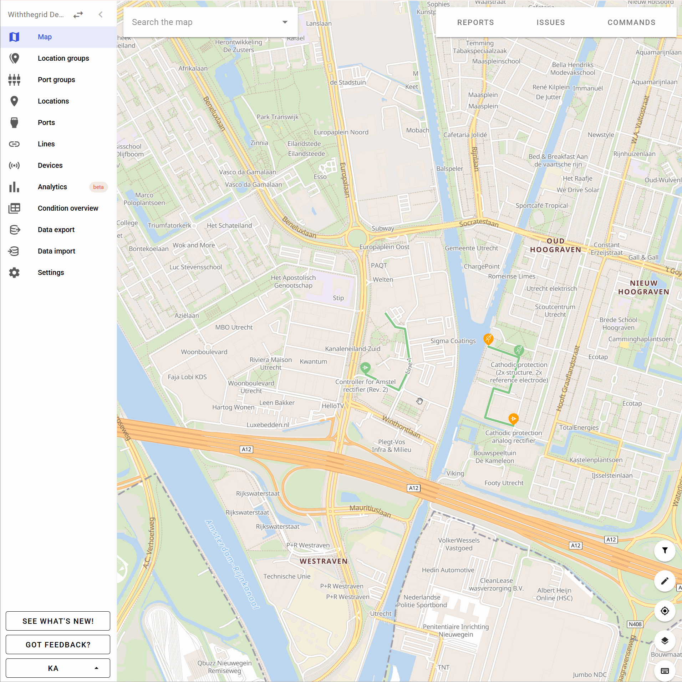Image resolution: width=682 pixels, height=682 pixels.
Task: Open the KA language dropdown
Action: [58, 668]
